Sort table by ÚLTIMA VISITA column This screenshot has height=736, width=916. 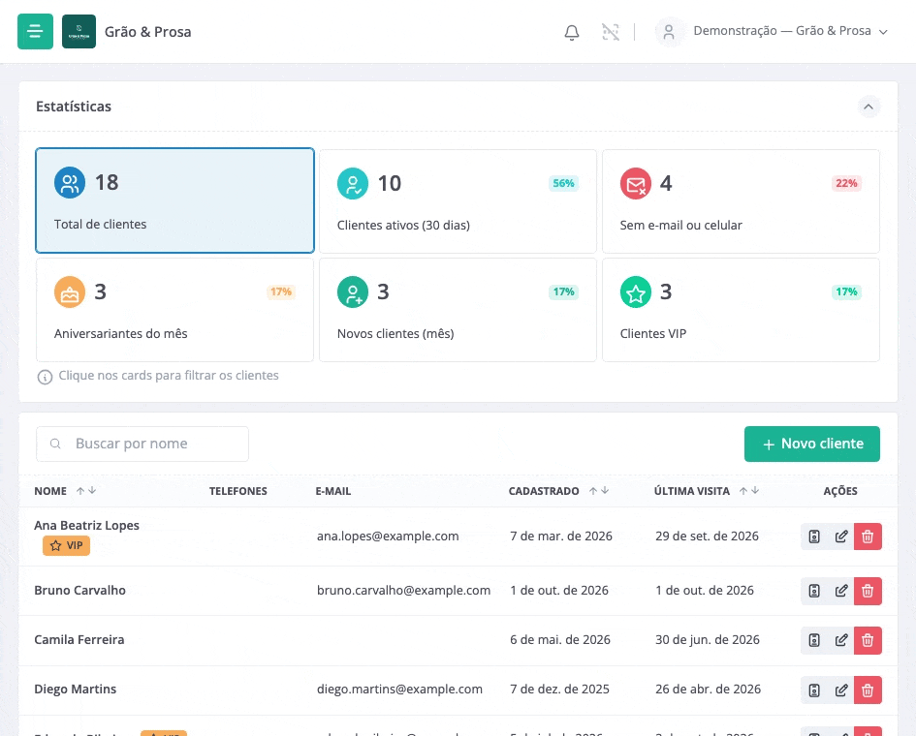tap(707, 491)
